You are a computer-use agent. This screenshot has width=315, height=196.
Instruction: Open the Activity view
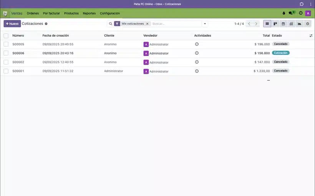tap(308, 24)
